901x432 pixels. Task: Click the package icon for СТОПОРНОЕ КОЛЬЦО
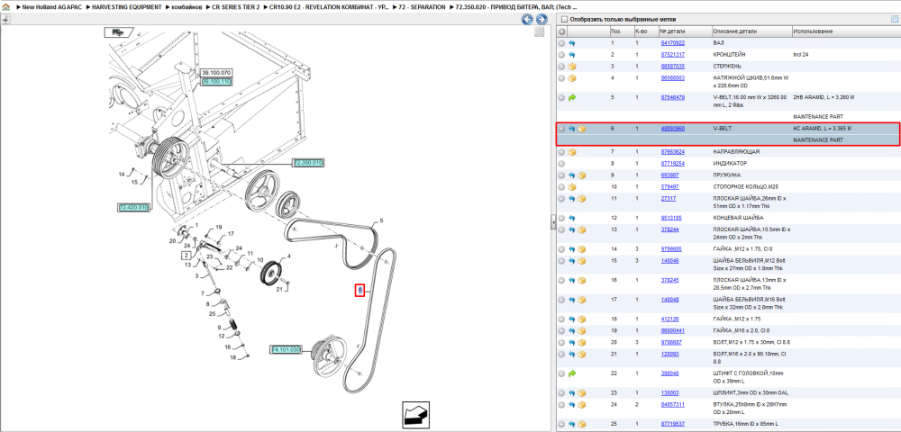tap(572, 187)
